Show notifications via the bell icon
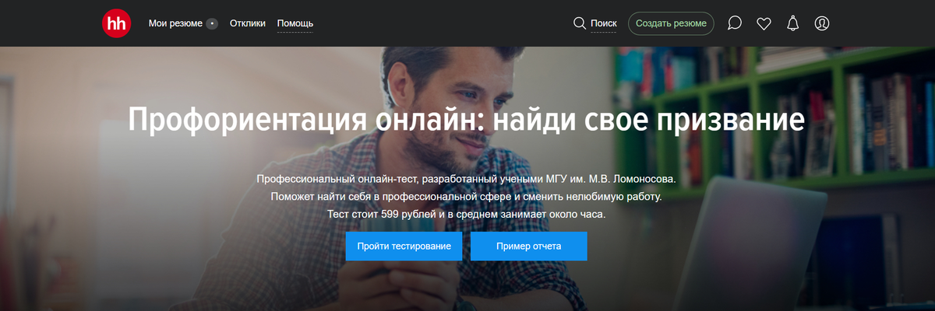935x311 pixels. (x=792, y=23)
